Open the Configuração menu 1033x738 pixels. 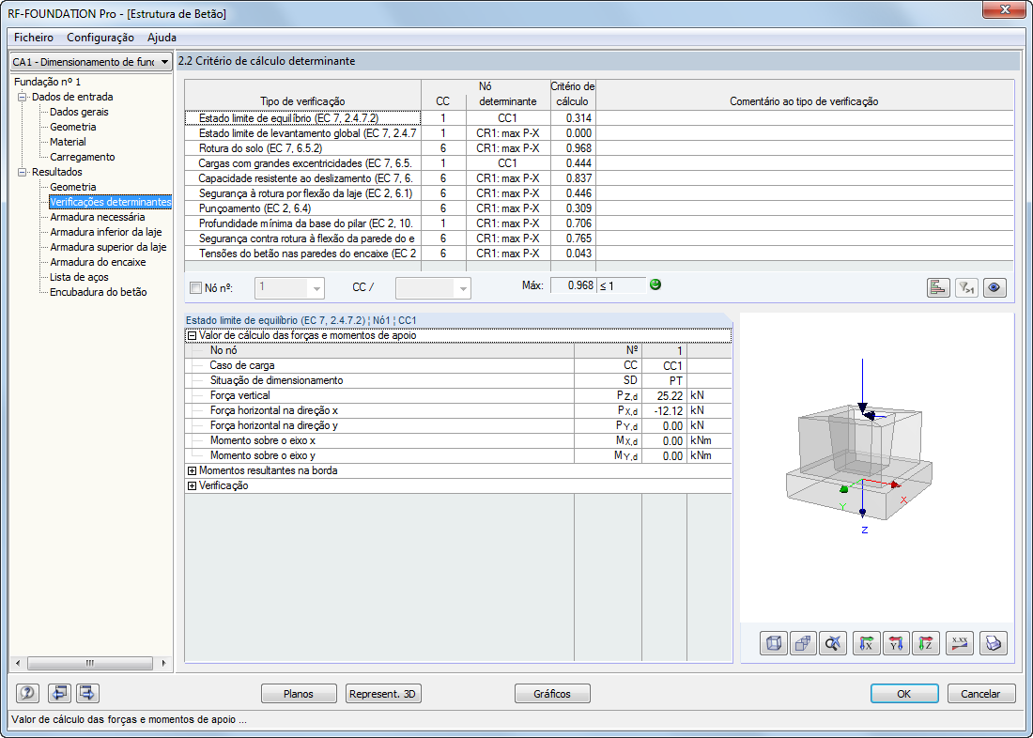point(100,38)
